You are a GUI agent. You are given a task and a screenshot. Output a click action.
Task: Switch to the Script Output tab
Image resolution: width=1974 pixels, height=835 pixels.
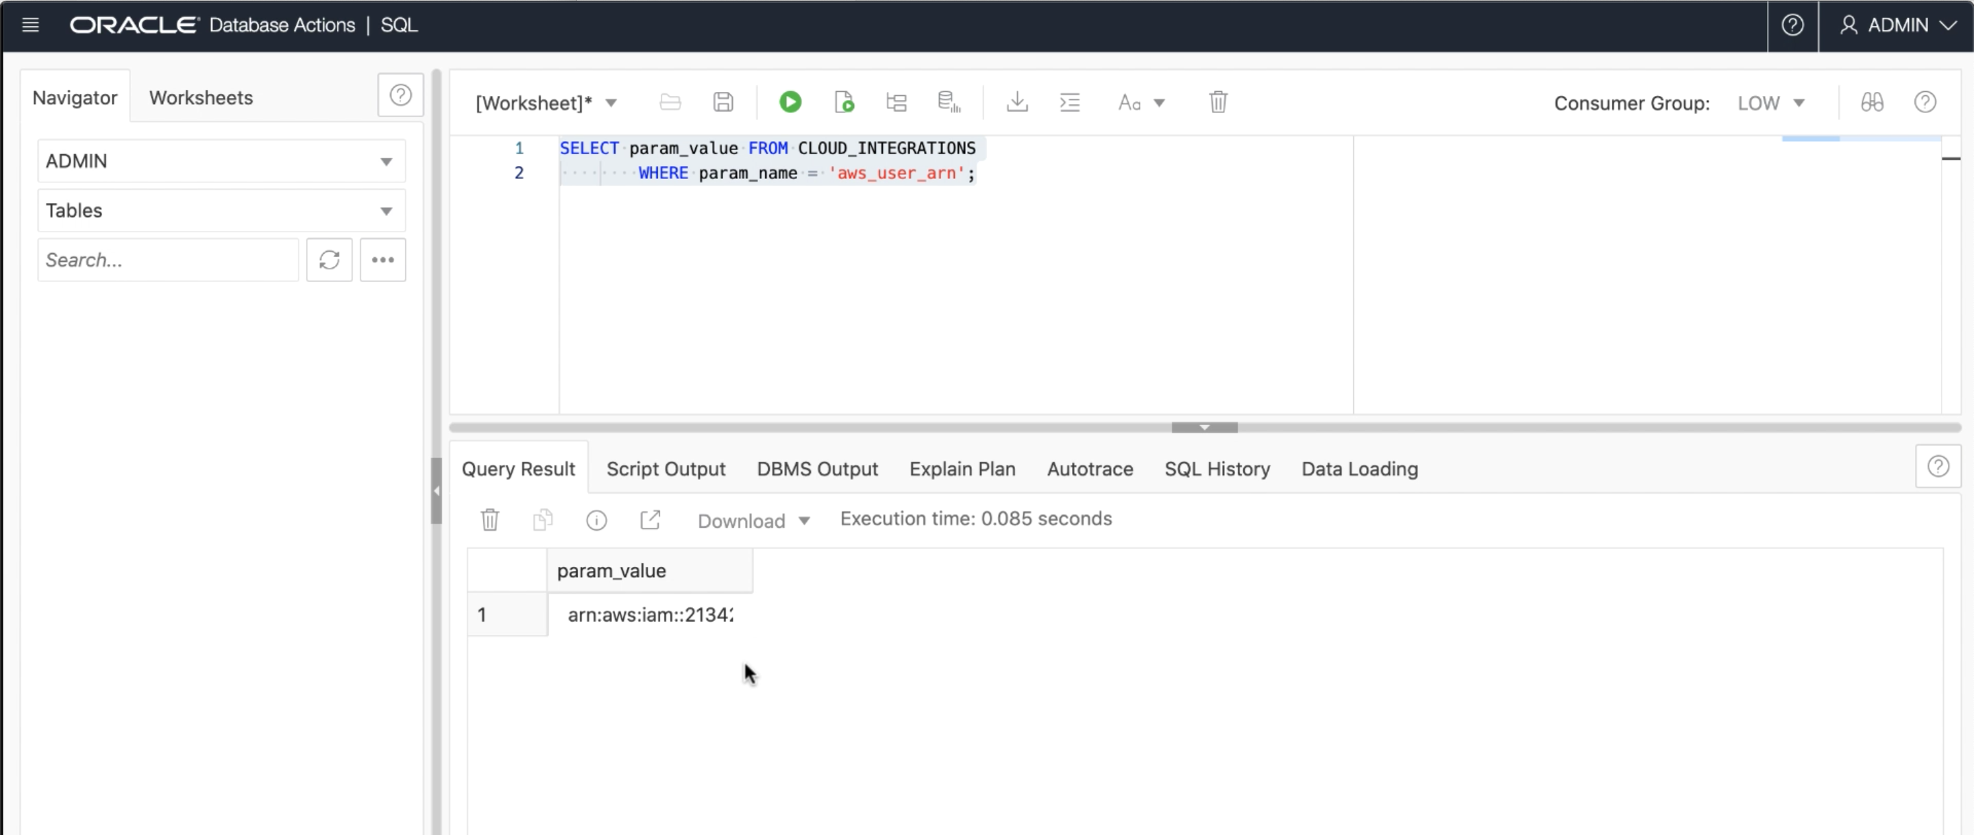[665, 469]
